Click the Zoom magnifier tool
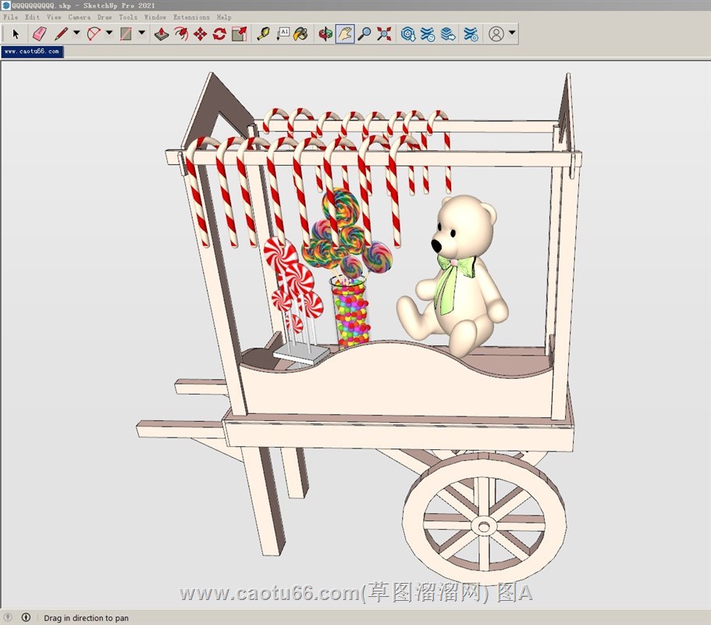 364,34
